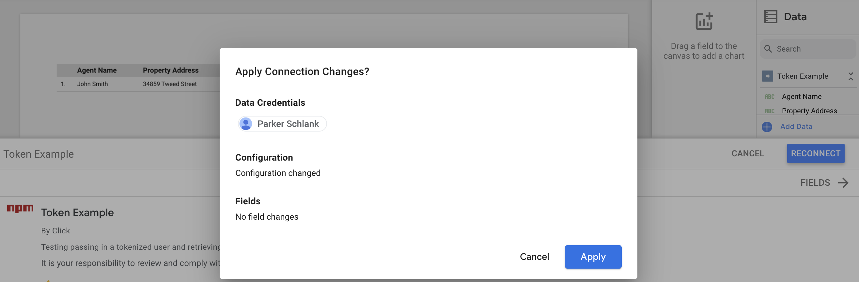
Task: Click the Add Data link
Action: (x=796, y=127)
